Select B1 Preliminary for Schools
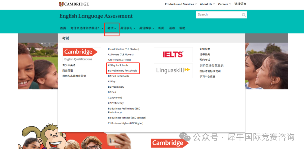This screenshot has height=149, width=304. (122, 71)
